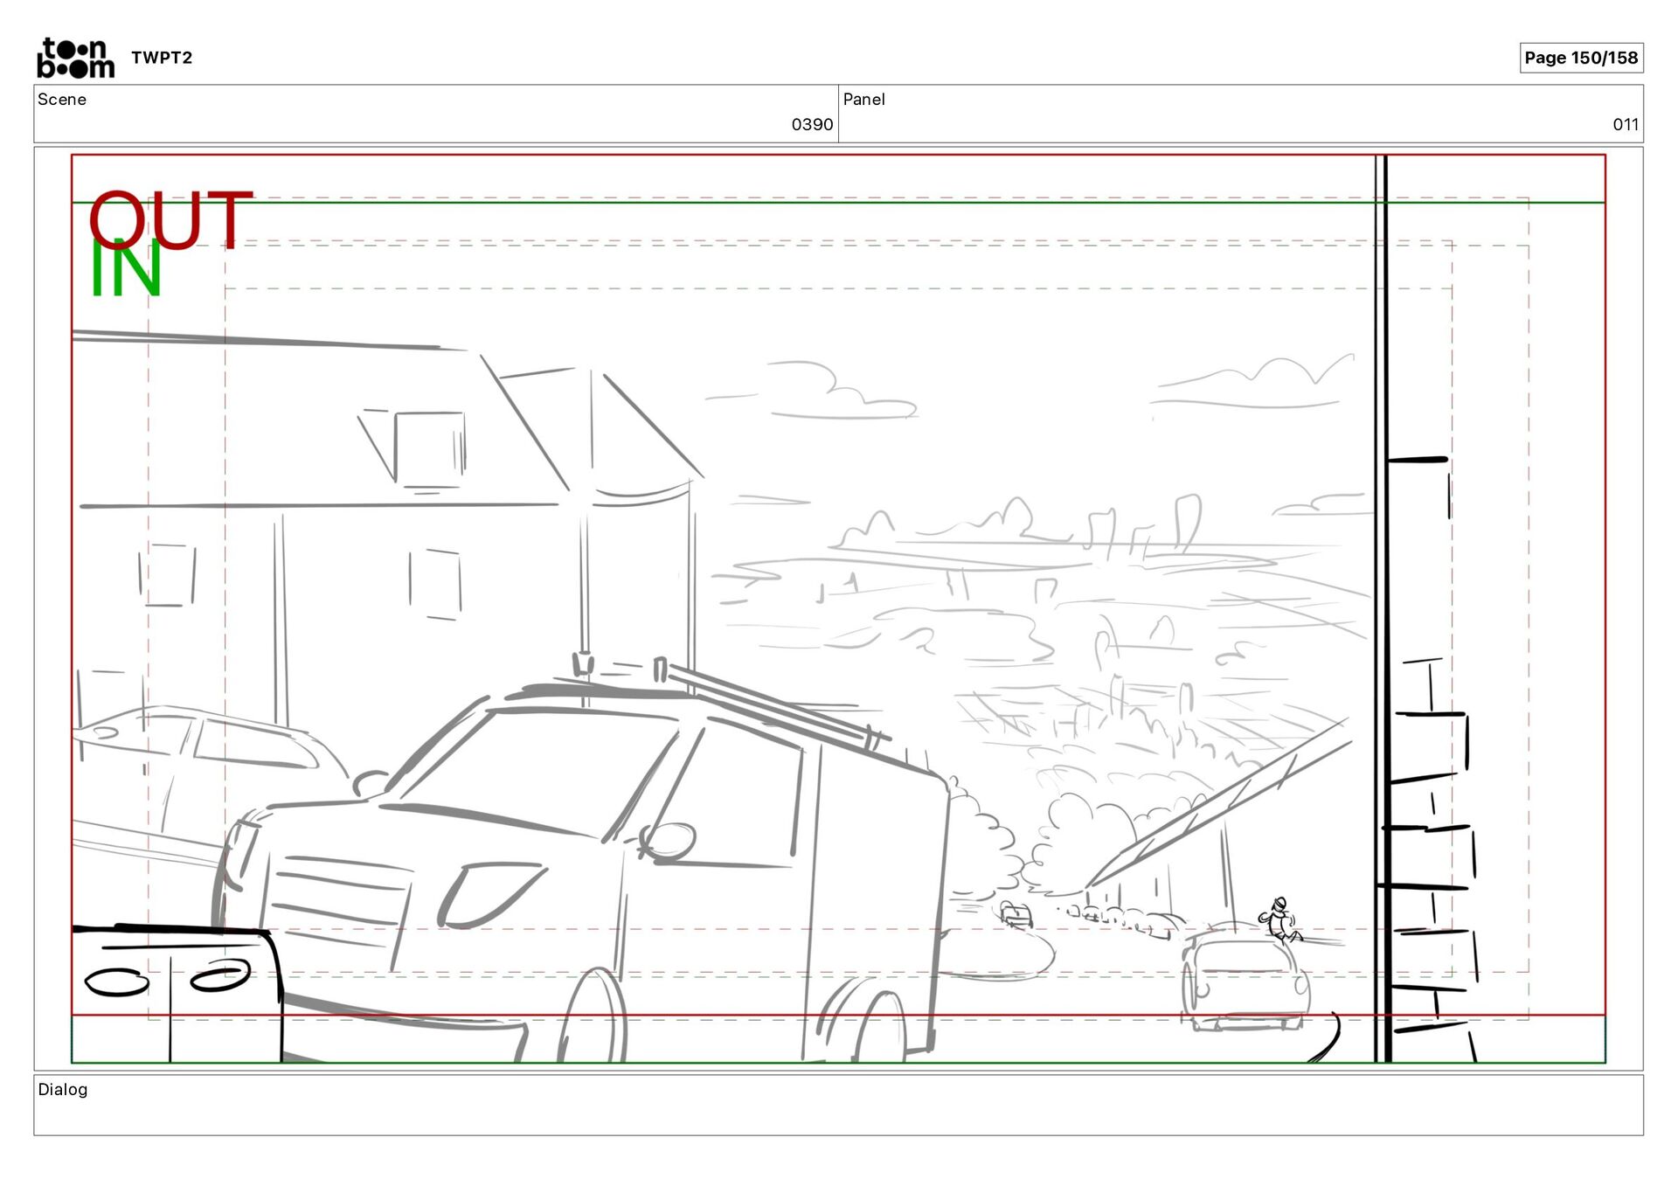Click the Page 150/158 indicator box

point(1580,58)
